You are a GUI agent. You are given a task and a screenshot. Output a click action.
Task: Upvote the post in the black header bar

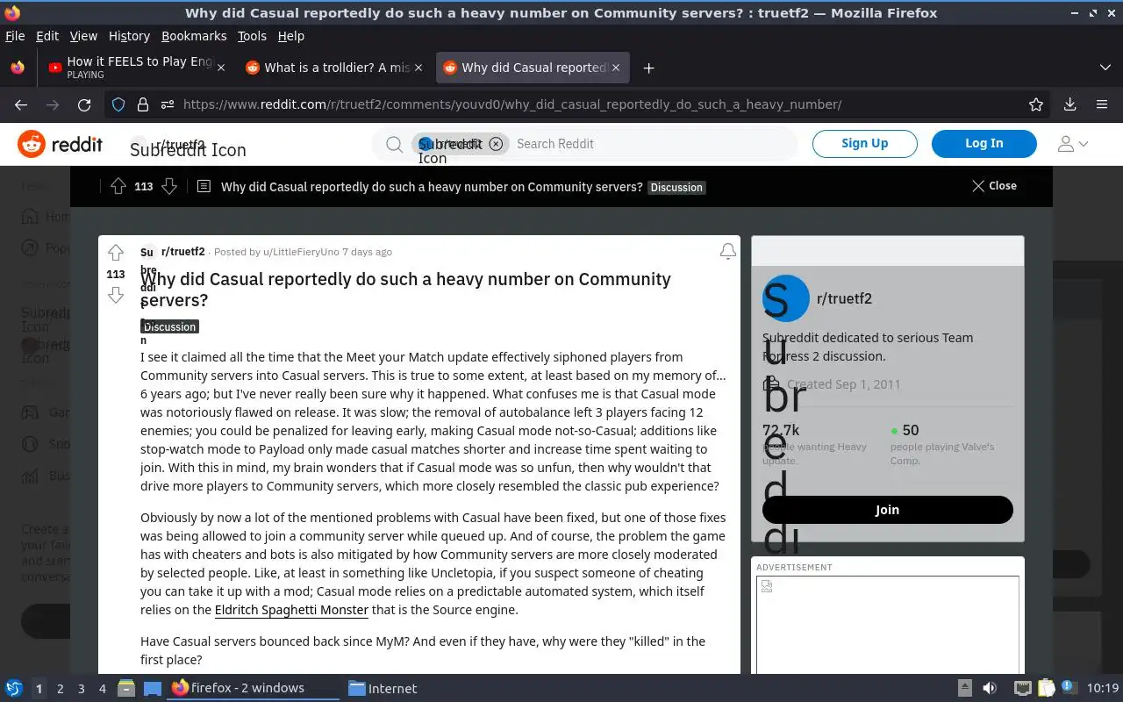point(118,186)
